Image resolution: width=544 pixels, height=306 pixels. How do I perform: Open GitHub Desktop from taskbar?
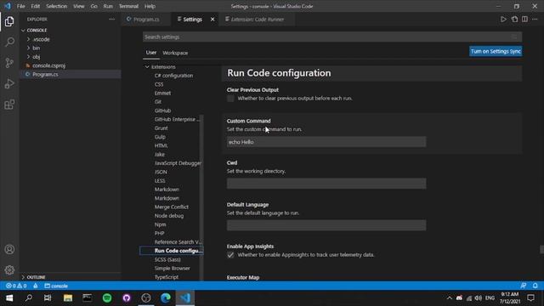click(127, 298)
